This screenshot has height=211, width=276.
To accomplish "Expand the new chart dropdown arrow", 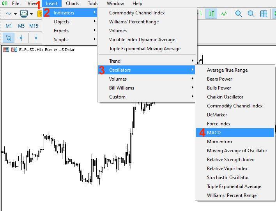I will (x=15, y=14).
